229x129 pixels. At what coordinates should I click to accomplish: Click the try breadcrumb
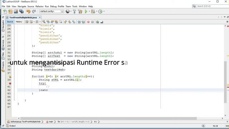pyautogui.click(x=96, y=122)
